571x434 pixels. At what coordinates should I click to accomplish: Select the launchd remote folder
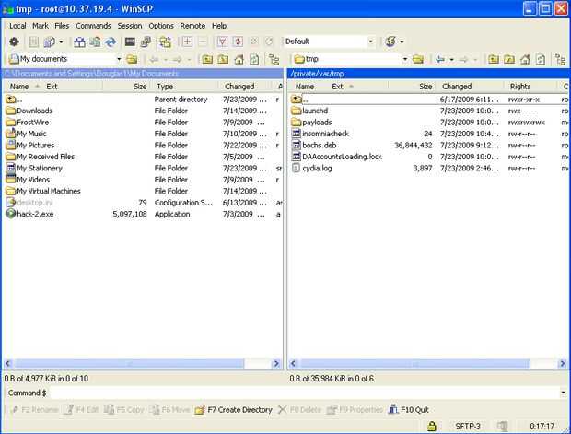pos(315,111)
